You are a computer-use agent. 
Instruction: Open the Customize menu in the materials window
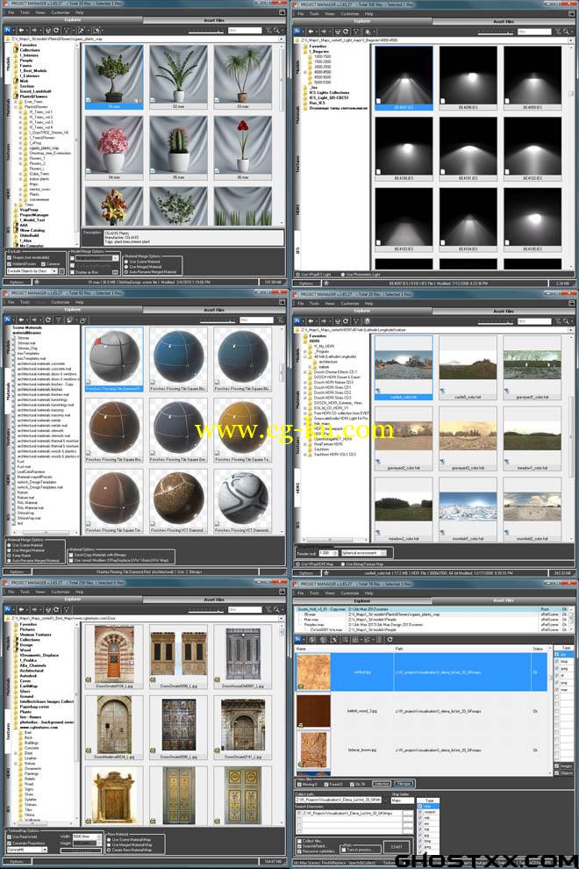coord(61,302)
